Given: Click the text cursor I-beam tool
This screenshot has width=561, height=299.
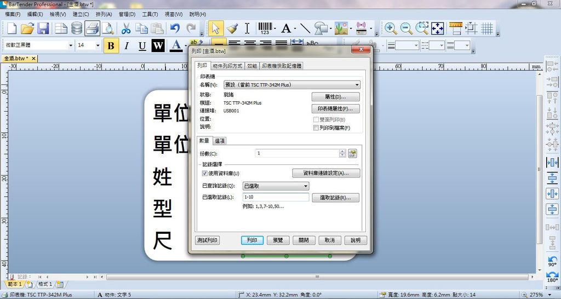Looking at the screenshot, I should (x=247, y=28).
